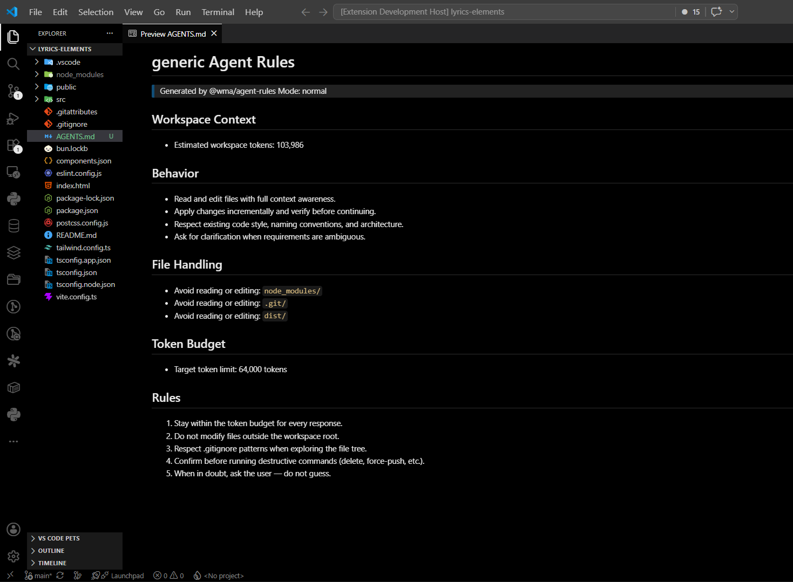Click the command center search field
This screenshot has width=793, height=582.
pos(504,12)
